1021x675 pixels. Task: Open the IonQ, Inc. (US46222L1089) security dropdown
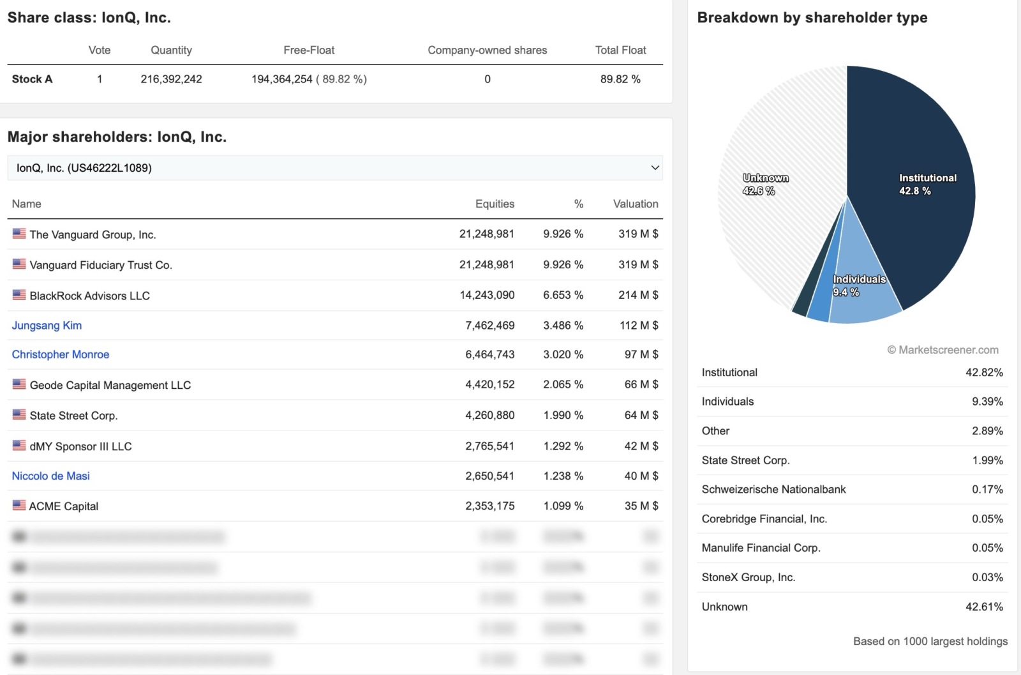coord(335,168)
